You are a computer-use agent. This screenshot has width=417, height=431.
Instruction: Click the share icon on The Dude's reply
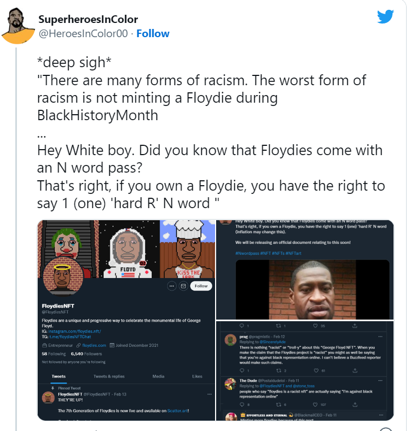(355, 405)
